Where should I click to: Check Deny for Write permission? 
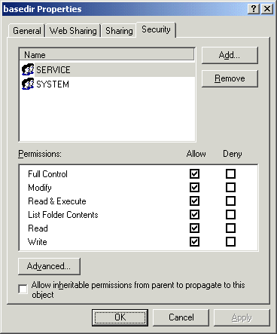coord(230,241)
